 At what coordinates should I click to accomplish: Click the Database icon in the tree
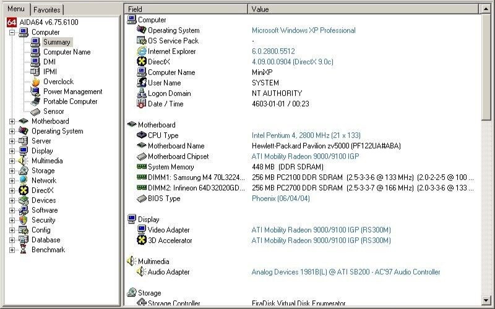coord(24,240)
